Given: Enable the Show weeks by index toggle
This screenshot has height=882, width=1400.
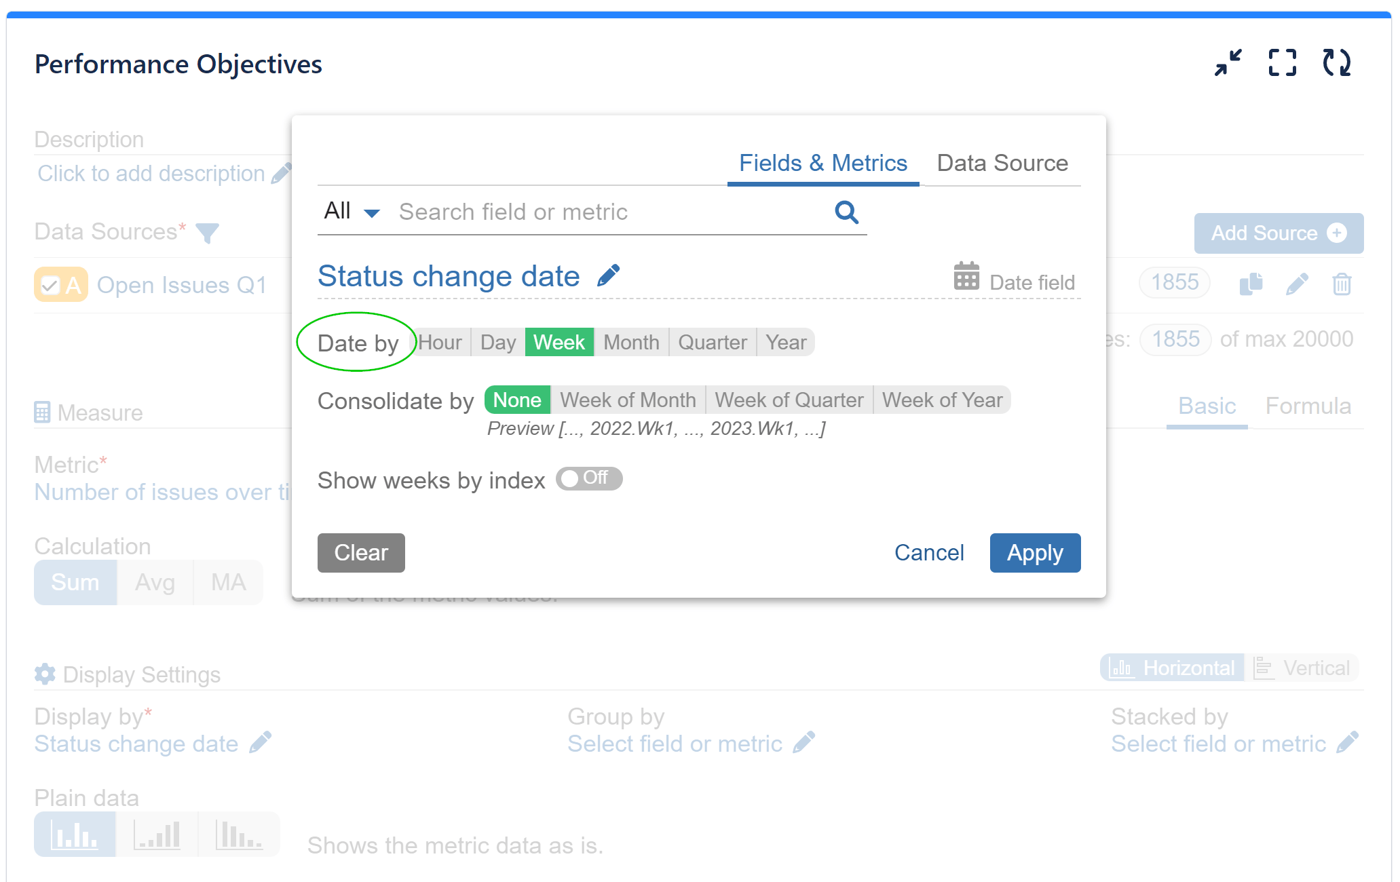Looking at the screenshot, I should (x=588, y=479).
